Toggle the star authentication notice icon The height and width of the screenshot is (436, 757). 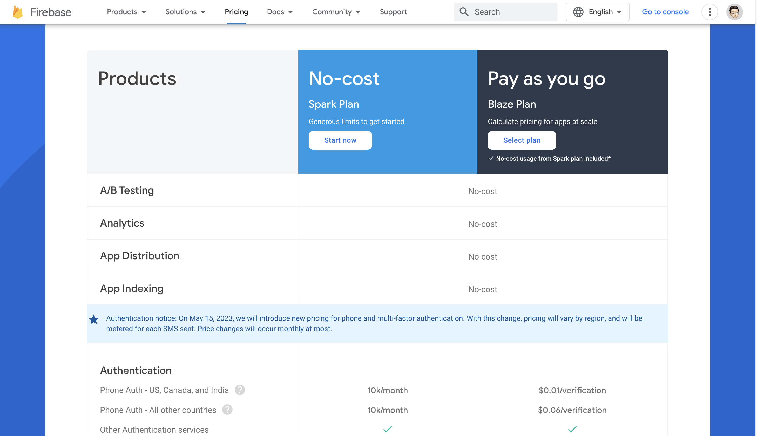click(94, 319)
